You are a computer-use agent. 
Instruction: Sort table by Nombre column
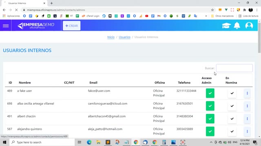(x=24, y=83)
